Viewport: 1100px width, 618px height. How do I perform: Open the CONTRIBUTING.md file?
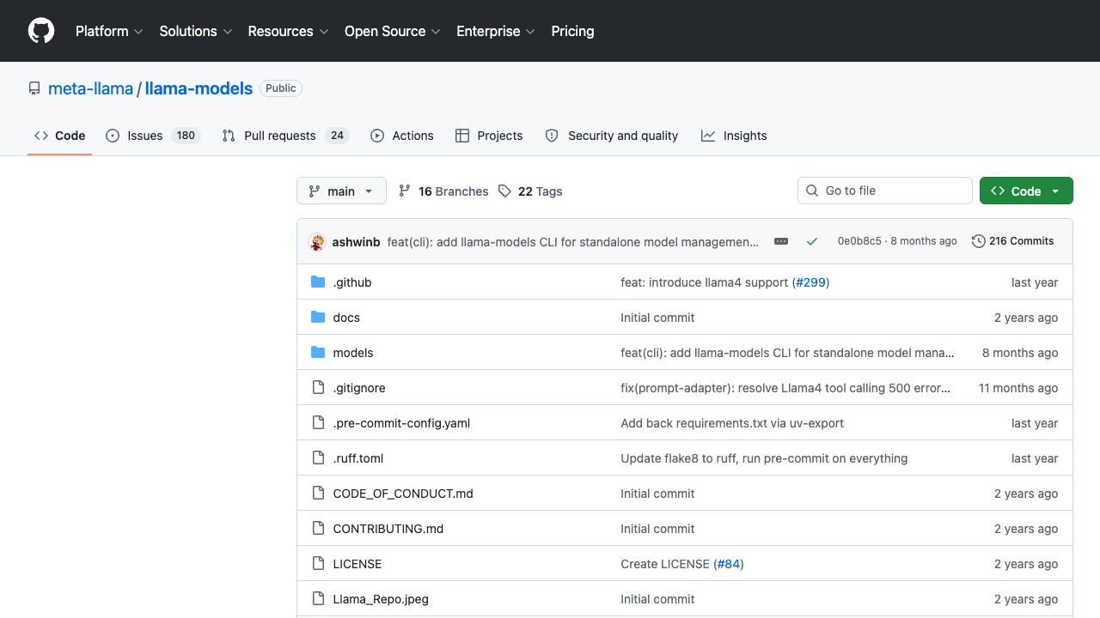[x=388, y=529]
